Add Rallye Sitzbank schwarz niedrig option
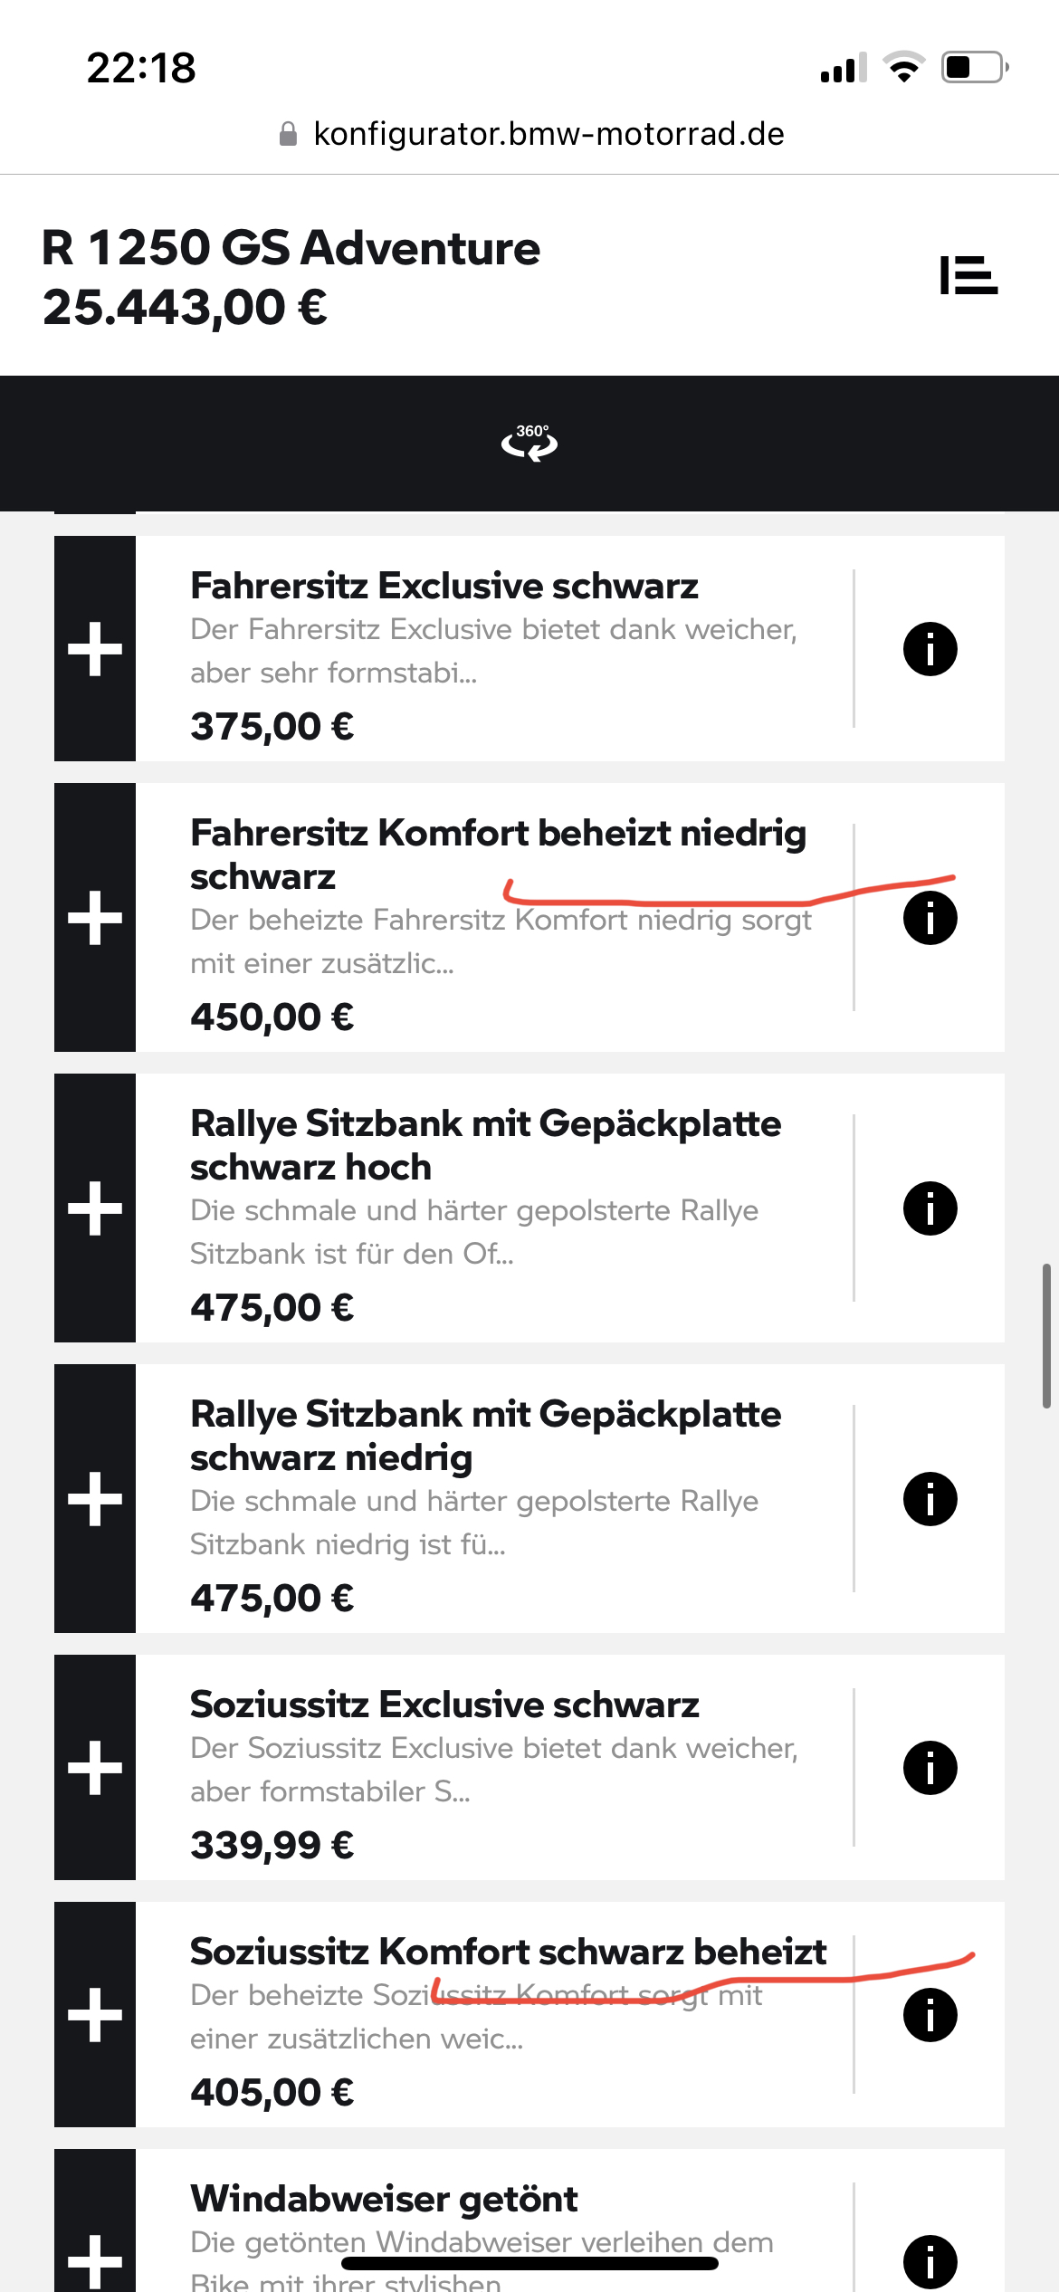Viewport: 1059px width, 2292px height. (95, 1499)
